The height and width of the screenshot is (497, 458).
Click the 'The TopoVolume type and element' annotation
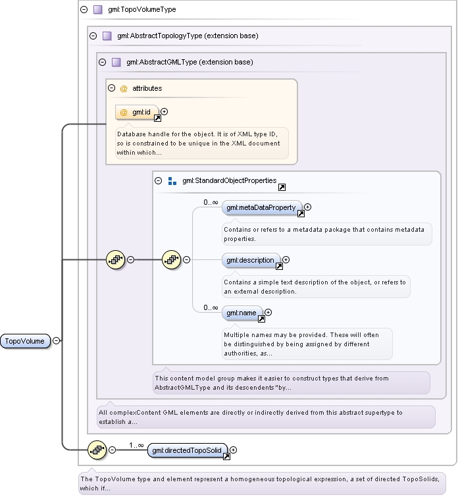262,483
